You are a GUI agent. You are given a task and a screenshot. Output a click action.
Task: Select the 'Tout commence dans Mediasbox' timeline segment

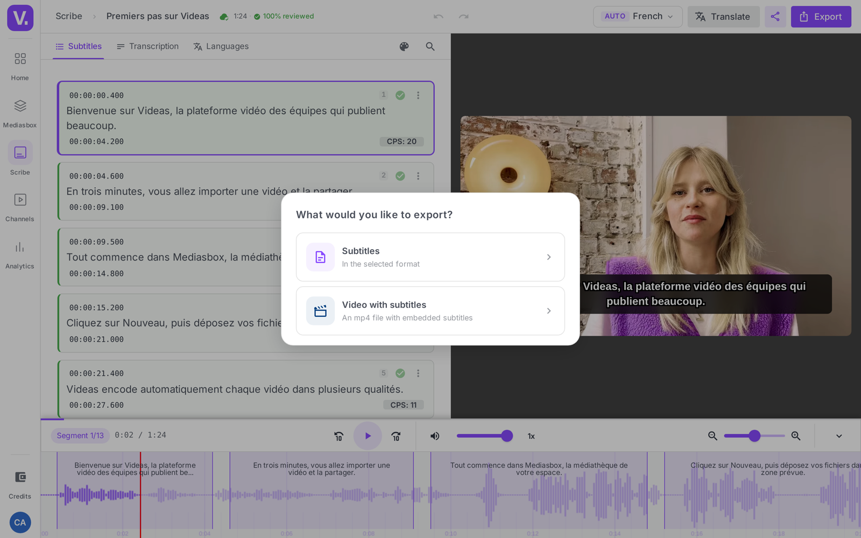click(539, 490)
